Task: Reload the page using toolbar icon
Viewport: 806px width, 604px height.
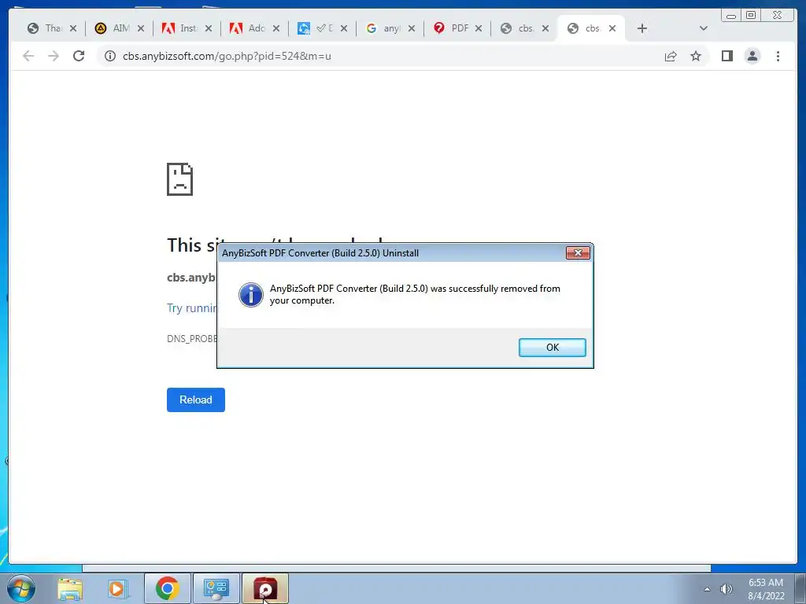Action: [79, 56]
